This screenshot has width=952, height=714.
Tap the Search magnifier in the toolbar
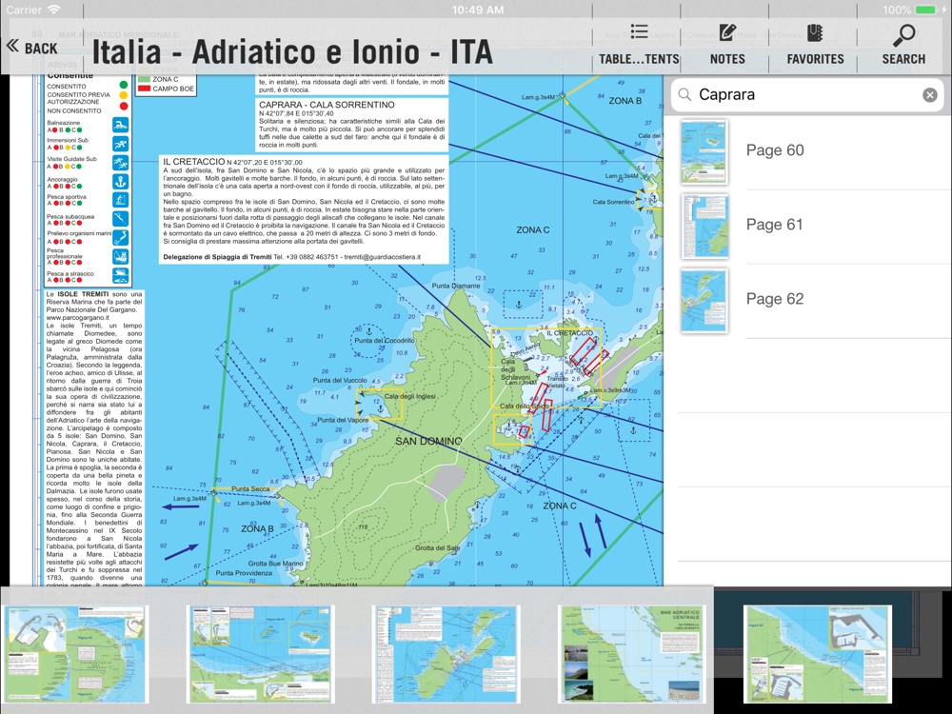[x=902, y=43]
